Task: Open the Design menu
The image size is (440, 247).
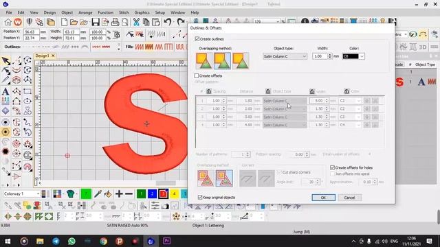Action: (x=49, y=12)
